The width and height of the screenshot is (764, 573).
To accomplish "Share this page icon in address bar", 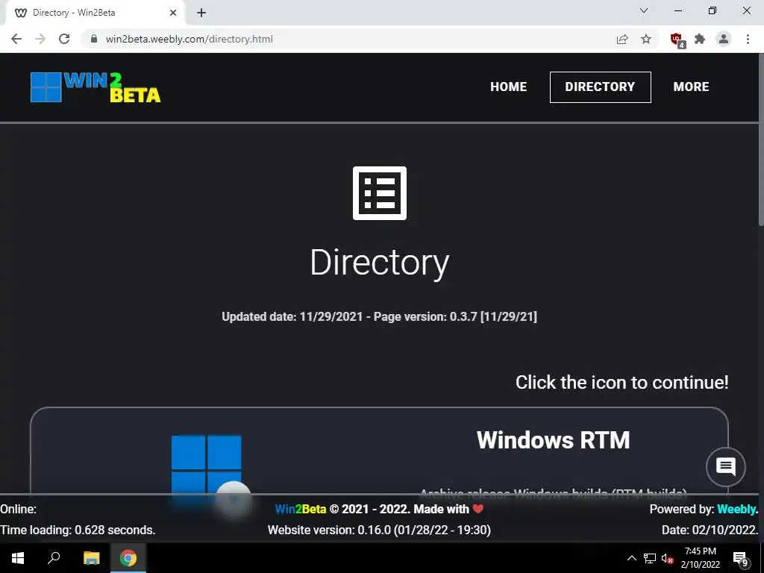I will click(x=622, y=39).
